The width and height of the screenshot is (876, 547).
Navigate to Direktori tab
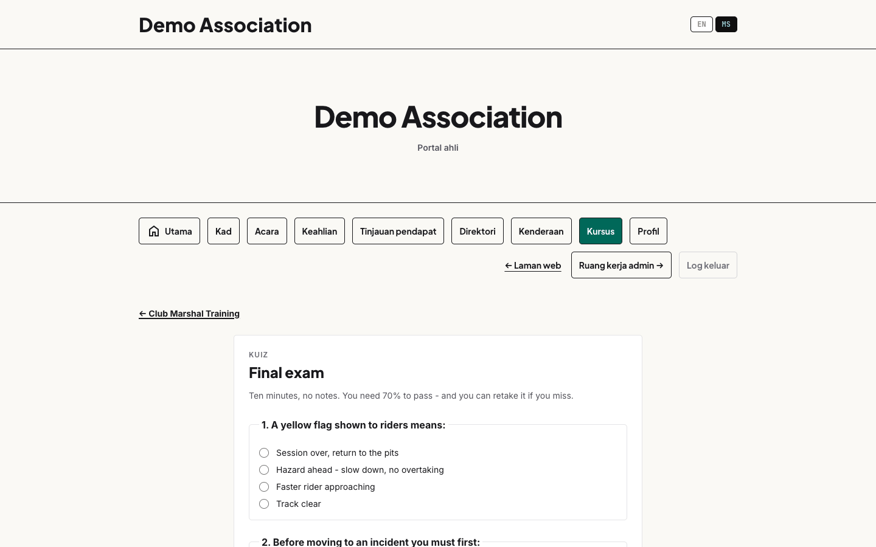point(478,231)
